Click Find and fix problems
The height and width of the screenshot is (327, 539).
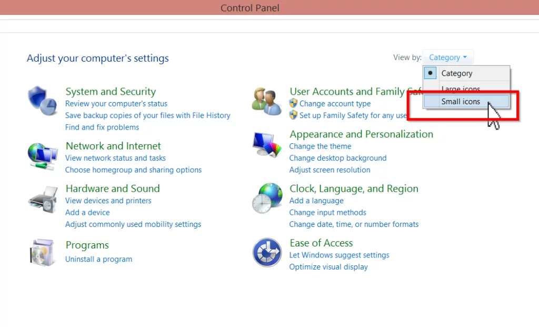point(102,127)
